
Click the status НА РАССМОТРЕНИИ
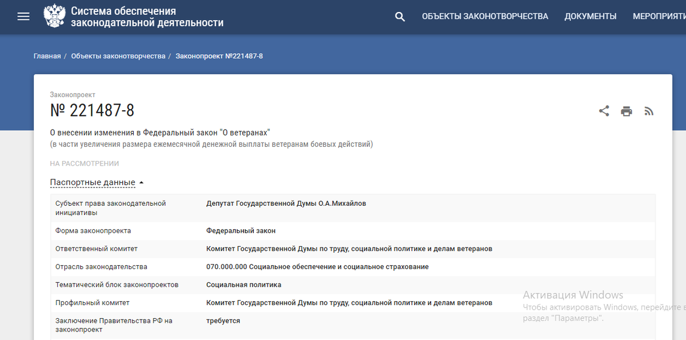pos(85,163)
